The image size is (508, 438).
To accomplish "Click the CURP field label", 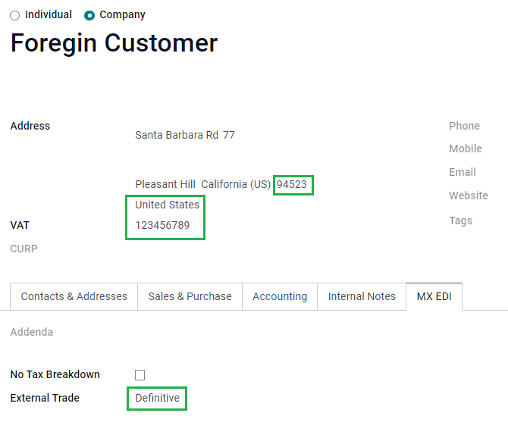I will pos(24,249).
